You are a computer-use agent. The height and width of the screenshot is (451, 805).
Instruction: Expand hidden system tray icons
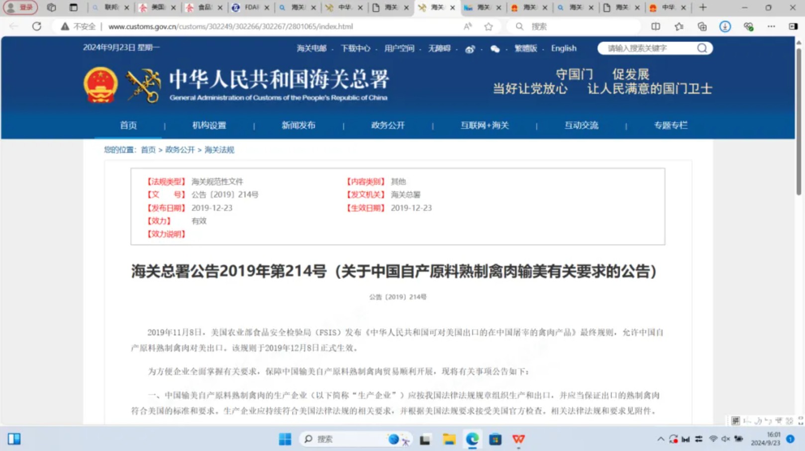click(x=661, y=439)
